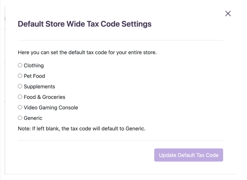Pick the Supplements radio option

click(20, 86)
